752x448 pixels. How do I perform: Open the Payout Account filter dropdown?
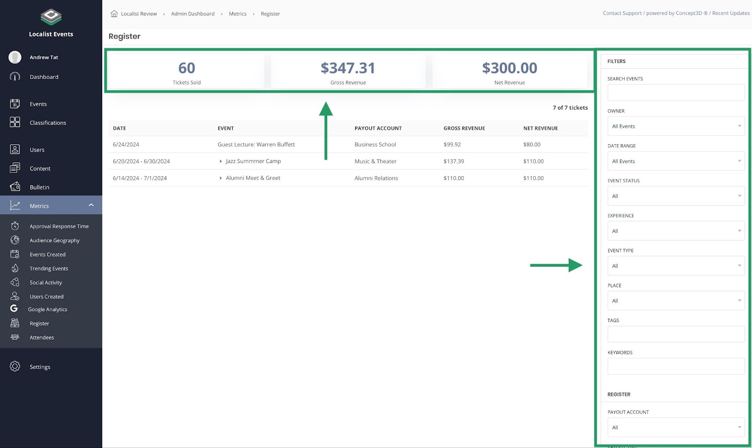(x=675, y=427)
